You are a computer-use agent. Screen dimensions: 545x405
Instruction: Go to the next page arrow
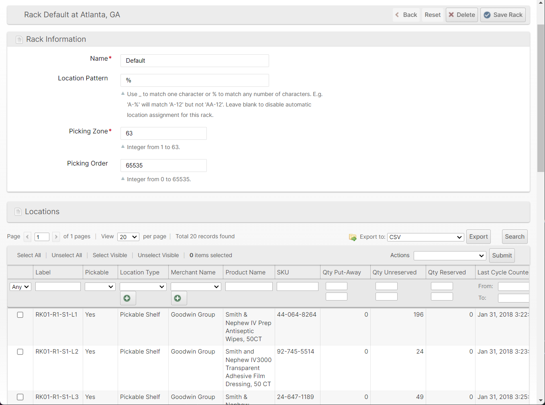(56, 237)
